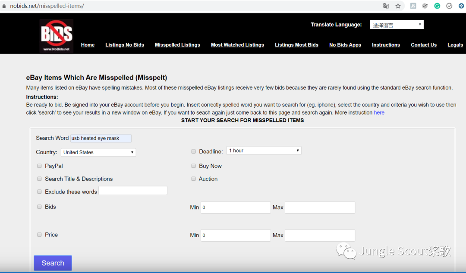Open Most Watched Listings page
Viewport: 466px width, 273px height.
pyautogui.click(x=237, y=45)
